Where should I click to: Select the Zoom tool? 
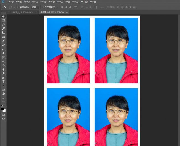pos(3,98)
